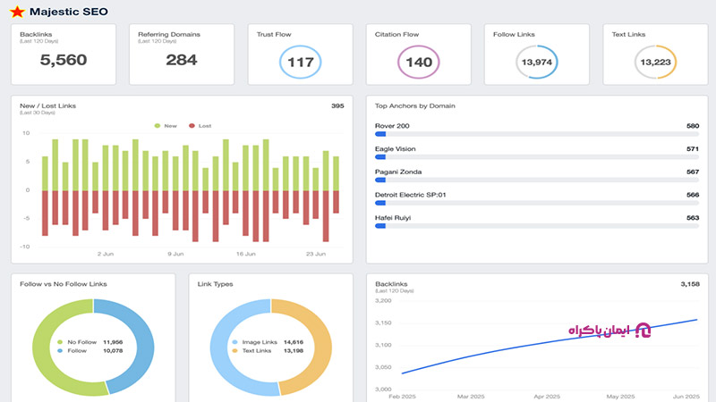
Task: Click the 23 Jun axis label
Action: (316, 254)
